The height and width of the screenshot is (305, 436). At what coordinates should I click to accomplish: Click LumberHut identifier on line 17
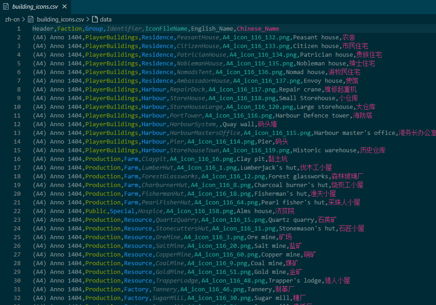pos(157,168)
